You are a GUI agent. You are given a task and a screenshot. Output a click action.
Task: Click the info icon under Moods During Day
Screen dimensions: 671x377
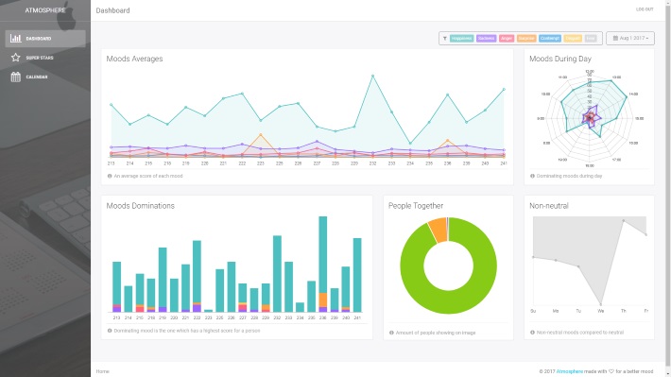tap(532, 176)
